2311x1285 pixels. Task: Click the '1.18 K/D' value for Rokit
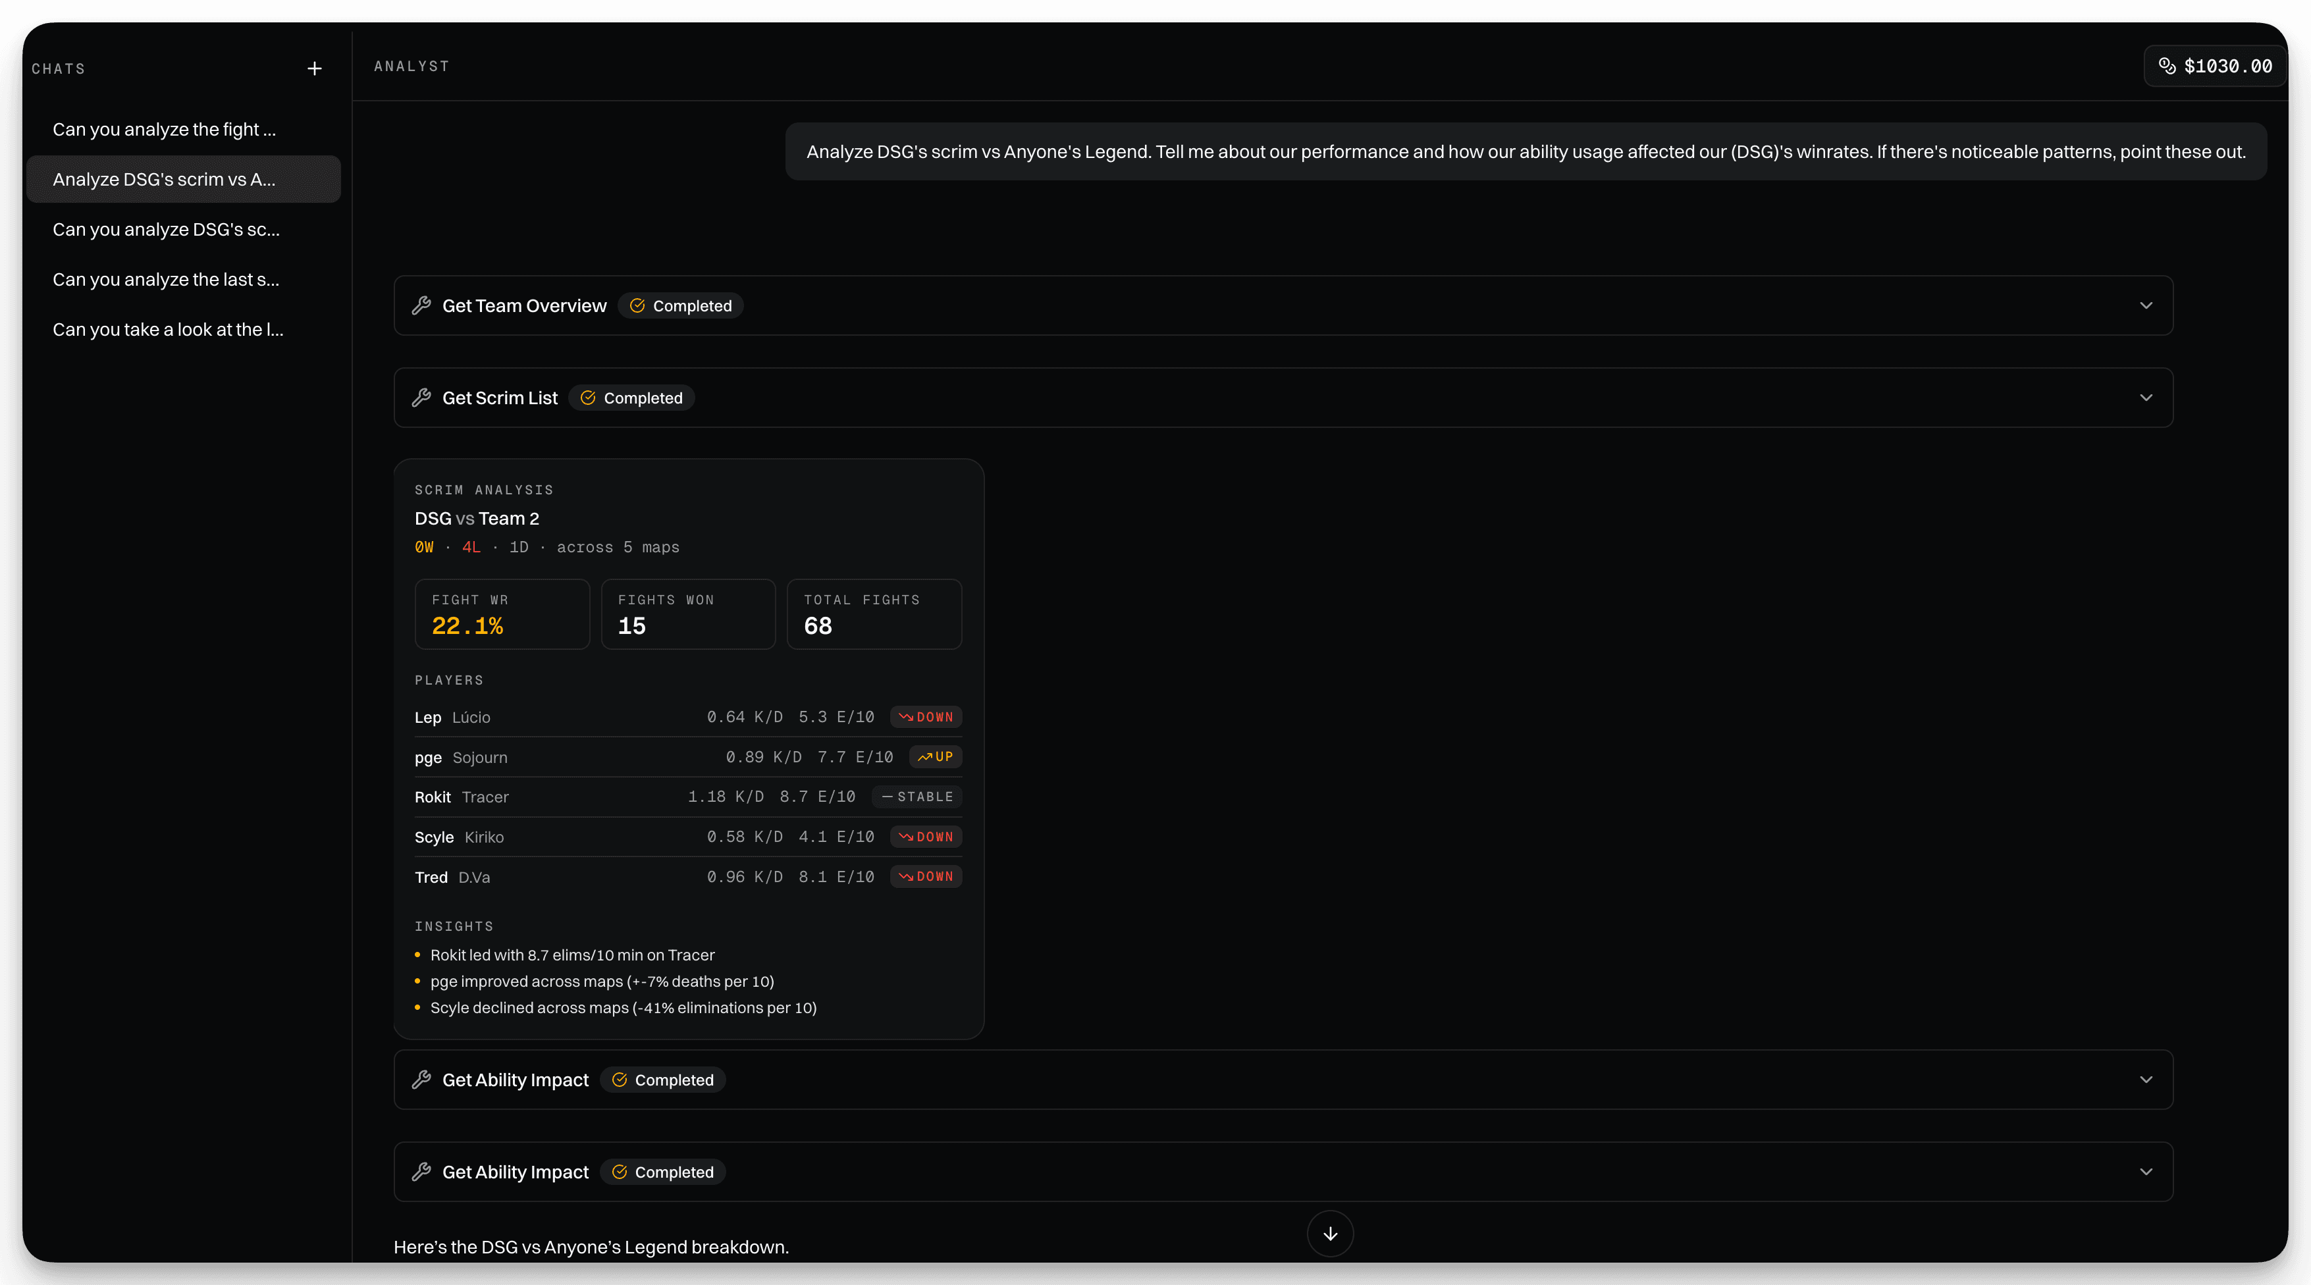(726, 797)
